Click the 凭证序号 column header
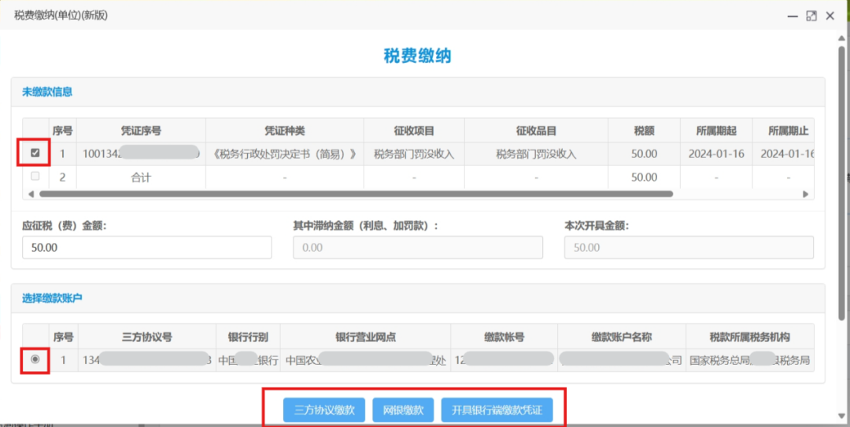Image resolution: width=850 pixels, height=427 pixels. tap(141, 131)
